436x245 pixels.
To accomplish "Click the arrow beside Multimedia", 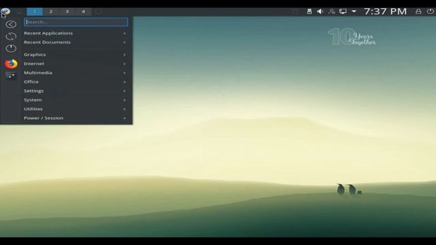I will (x=124, y=73).
